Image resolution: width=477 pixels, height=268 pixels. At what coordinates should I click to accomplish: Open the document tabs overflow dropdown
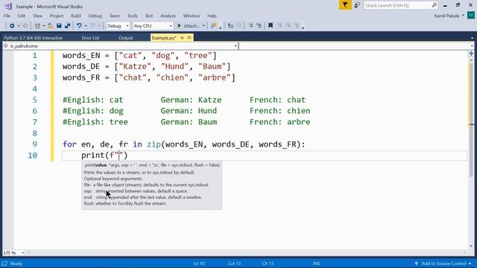[x=472, y=38]
